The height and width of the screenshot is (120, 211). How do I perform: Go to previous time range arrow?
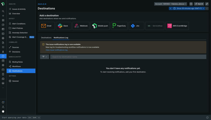170,8
